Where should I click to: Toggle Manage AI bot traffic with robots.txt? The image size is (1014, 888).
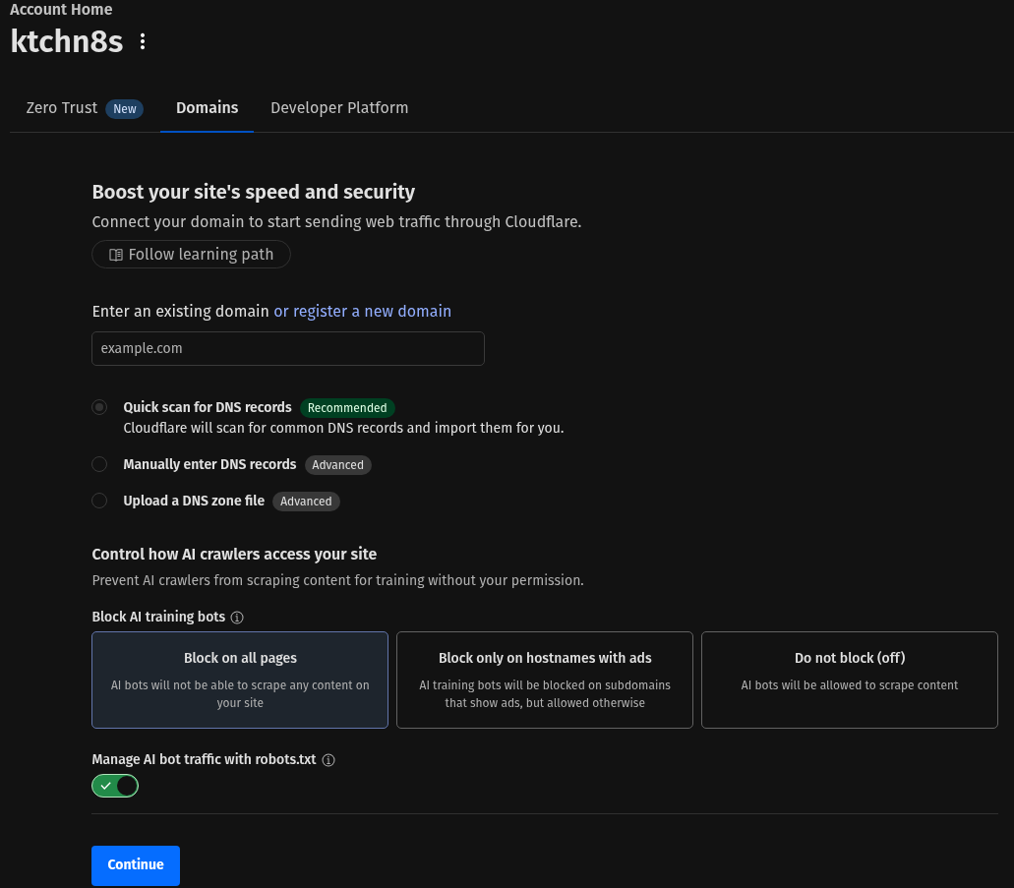pos(115,786)
